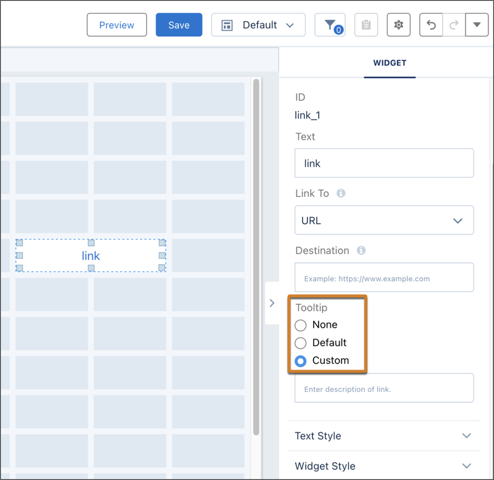
Task: Click the link_1 ID value
Action: 307,115
